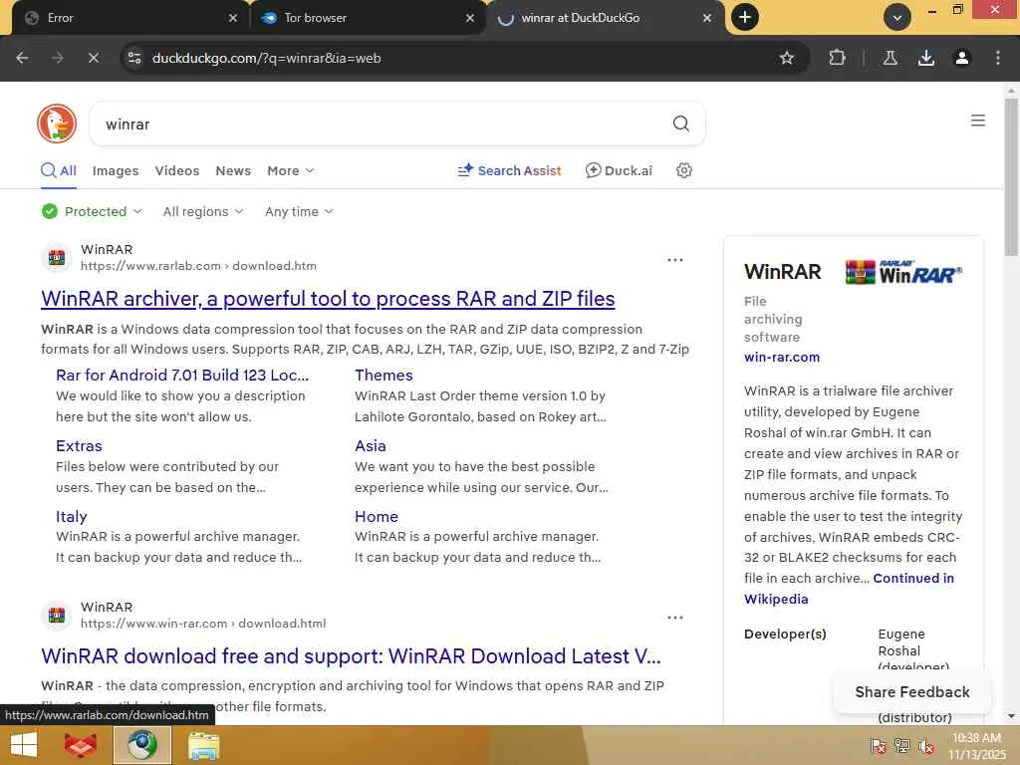Open the Themes sitelink

383,376
